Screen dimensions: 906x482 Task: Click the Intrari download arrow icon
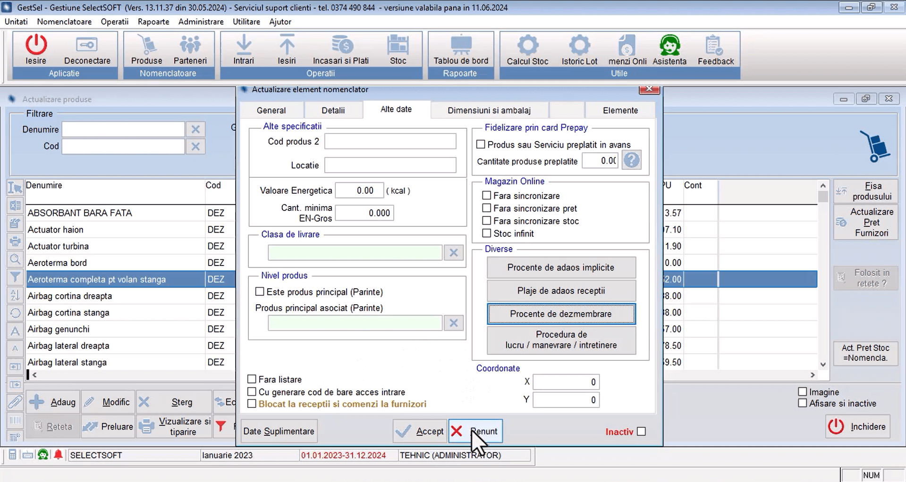tap(244, 46)
